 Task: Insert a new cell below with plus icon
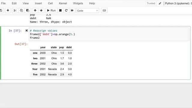pos(8,10)
